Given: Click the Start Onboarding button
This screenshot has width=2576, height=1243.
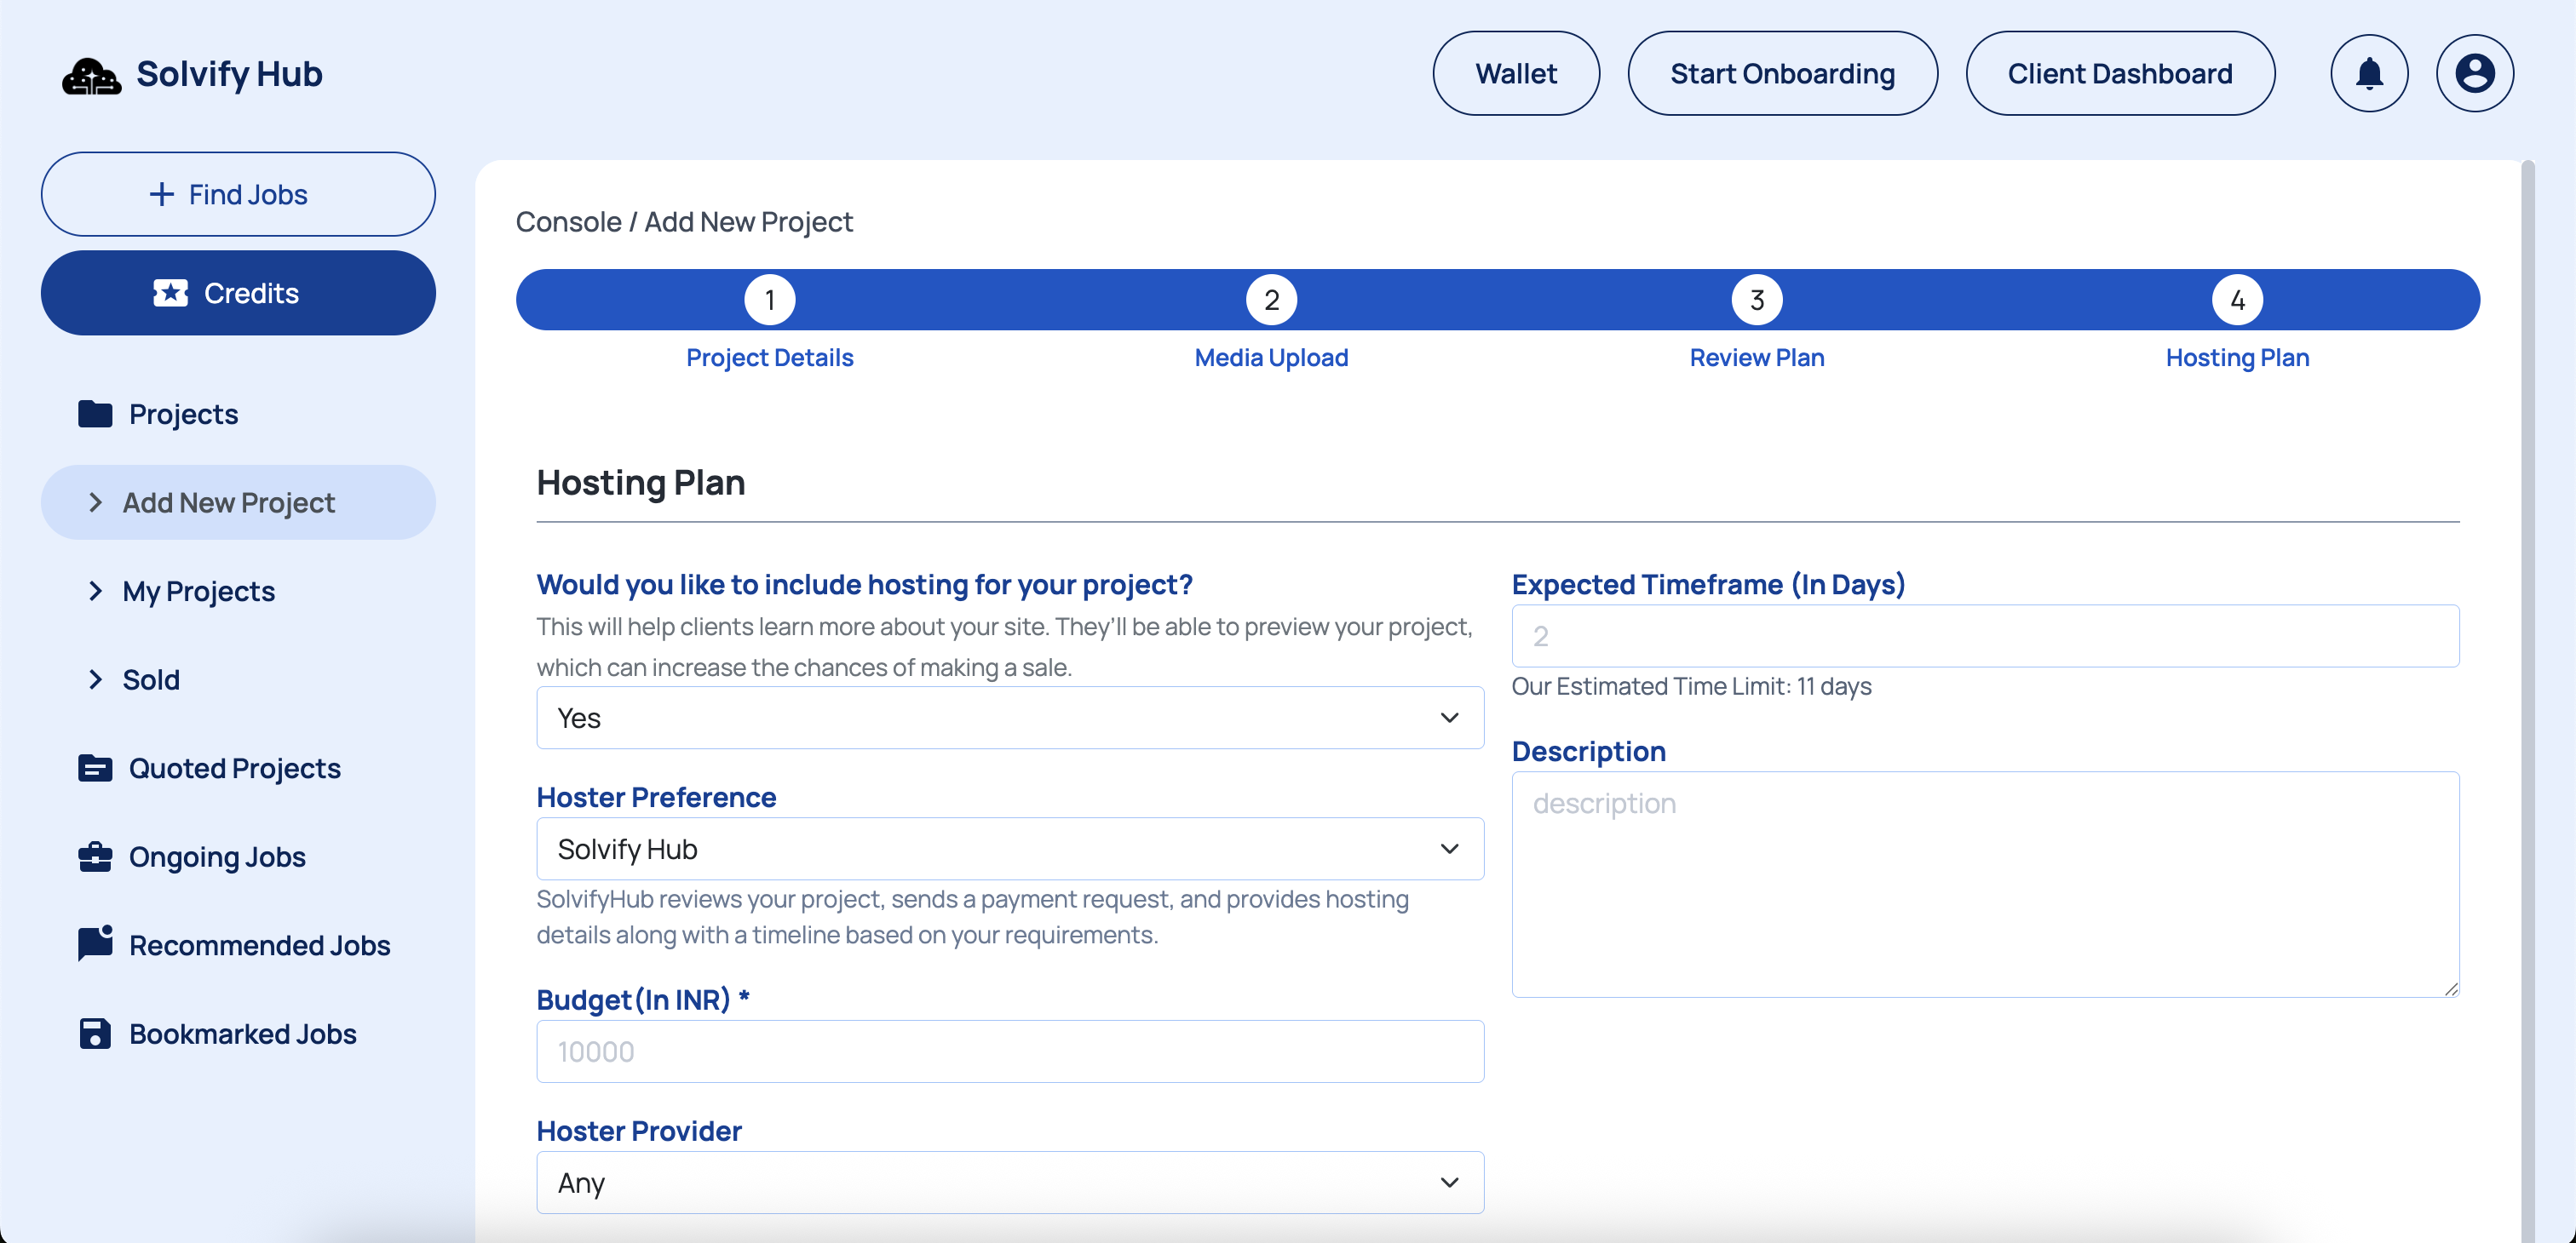Looking at the screenshot, I should coord(1782,73).
